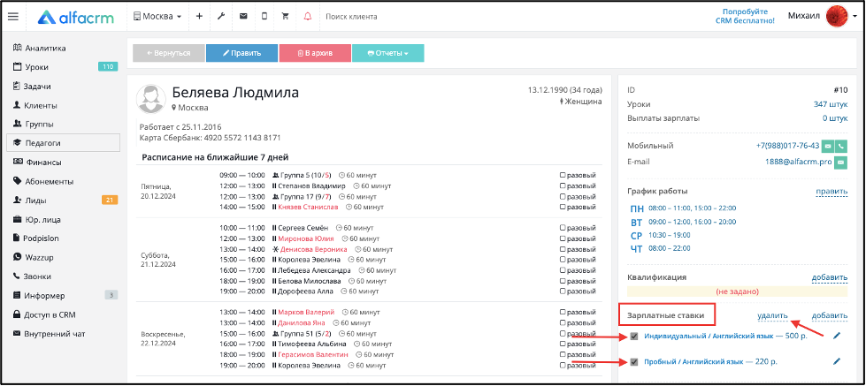Screen dimensions: 866x386
Task: Click удалить for Зарплатные ставки
Action: tap(772, 315)
